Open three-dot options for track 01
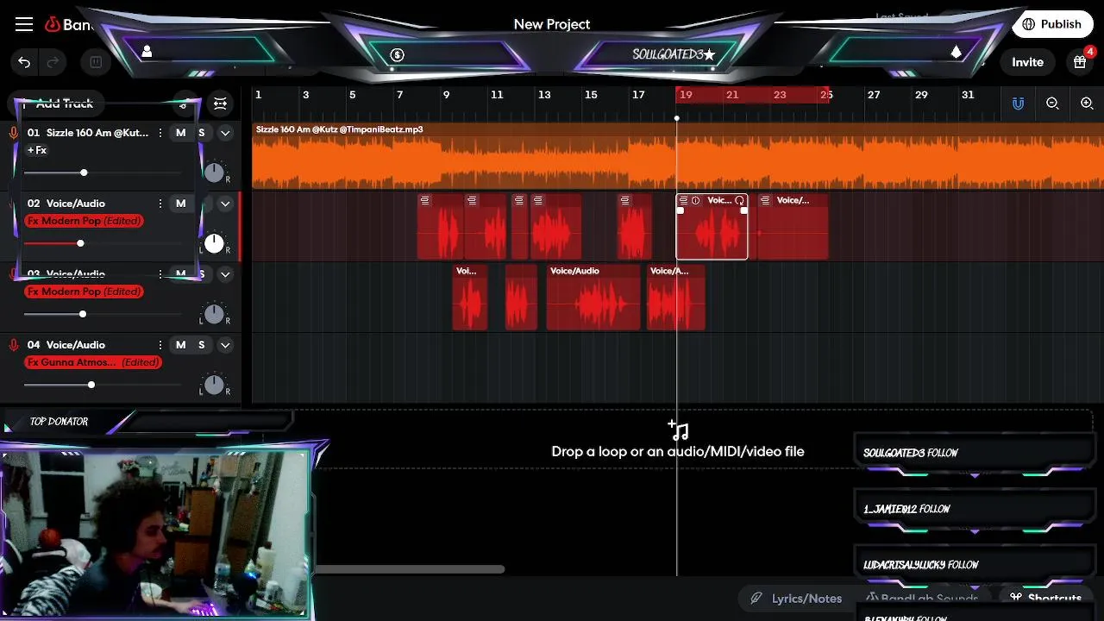 point(160,133)
